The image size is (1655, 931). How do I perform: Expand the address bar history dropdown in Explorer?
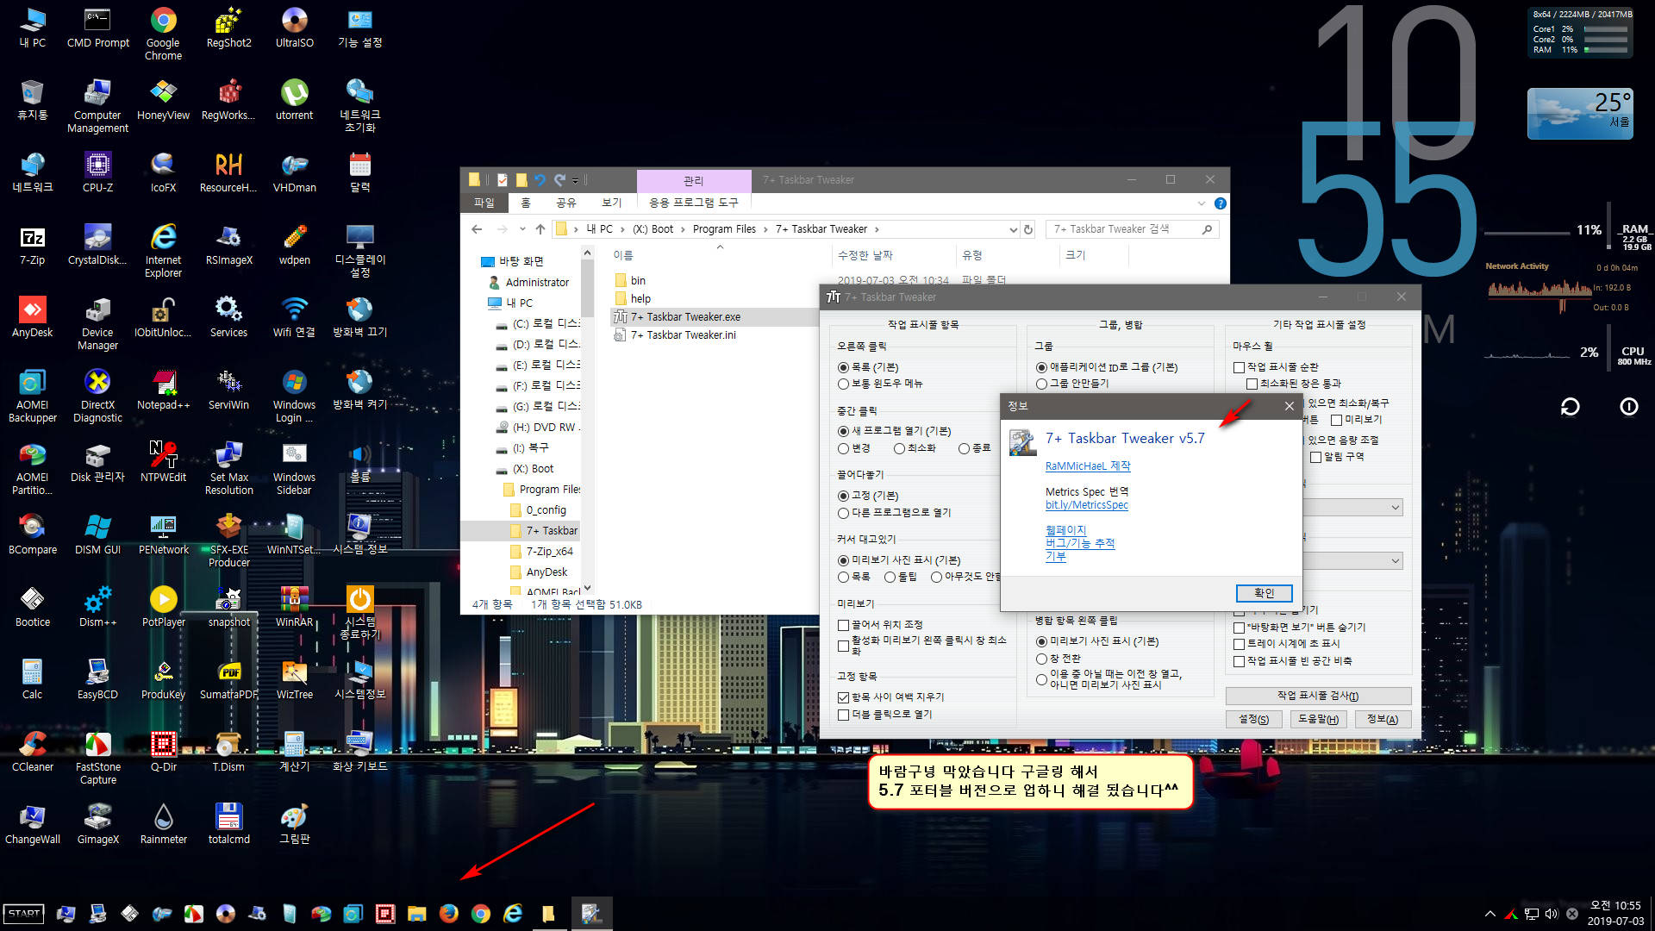pyautogui.click(x=1013, y=229)
